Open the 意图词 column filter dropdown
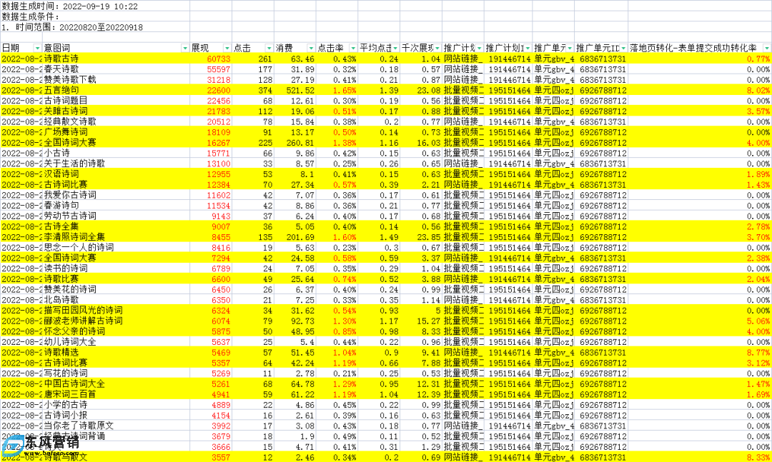Viewport: 772px width, 462px height. pyautogui.click(x=184, y=48)
